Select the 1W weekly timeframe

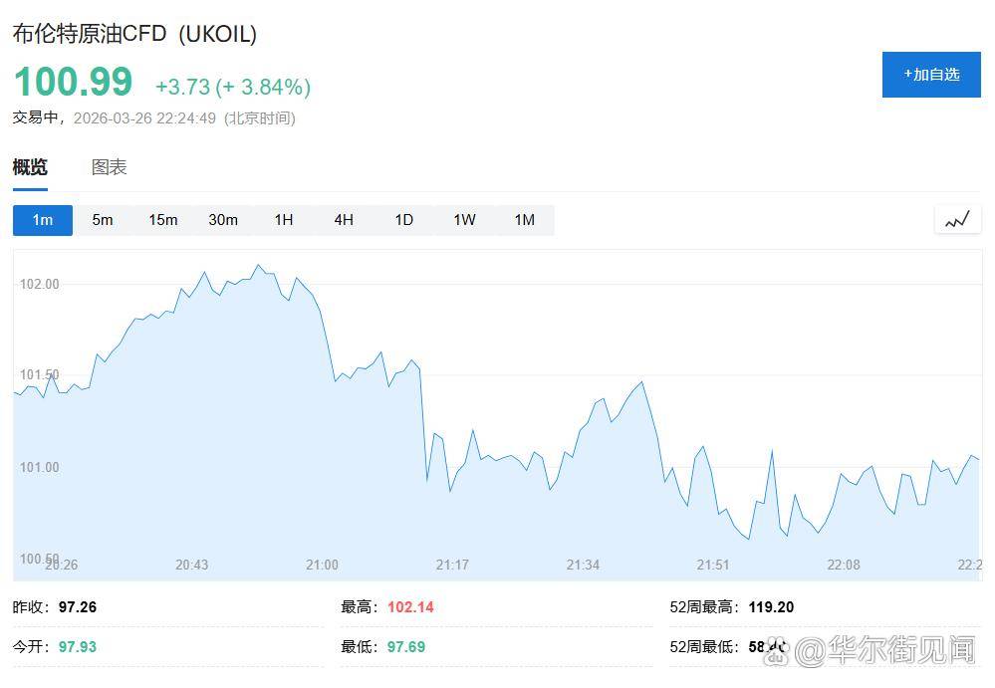tap(464, 220)
